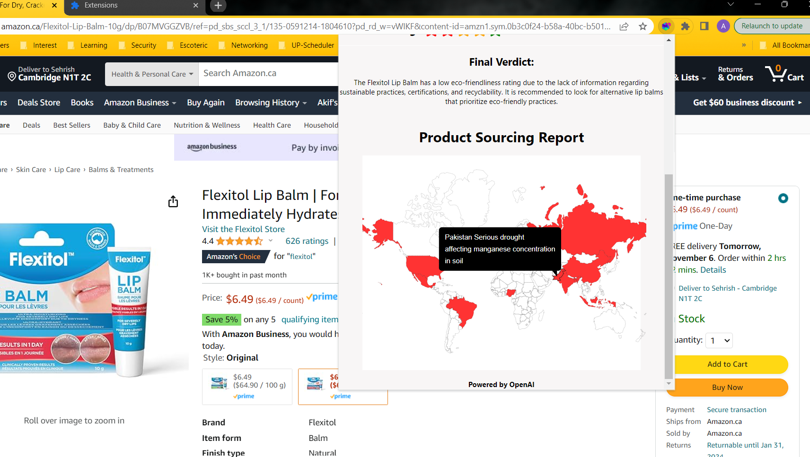The width and height of the screenshot is (810, 457).
Task: Open the 626 ratings link
Action: (307, 241)
